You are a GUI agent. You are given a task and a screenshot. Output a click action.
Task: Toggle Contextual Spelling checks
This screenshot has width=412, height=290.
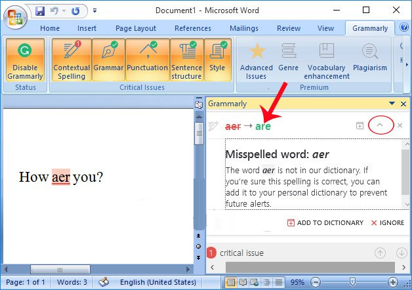coord(72,60)
